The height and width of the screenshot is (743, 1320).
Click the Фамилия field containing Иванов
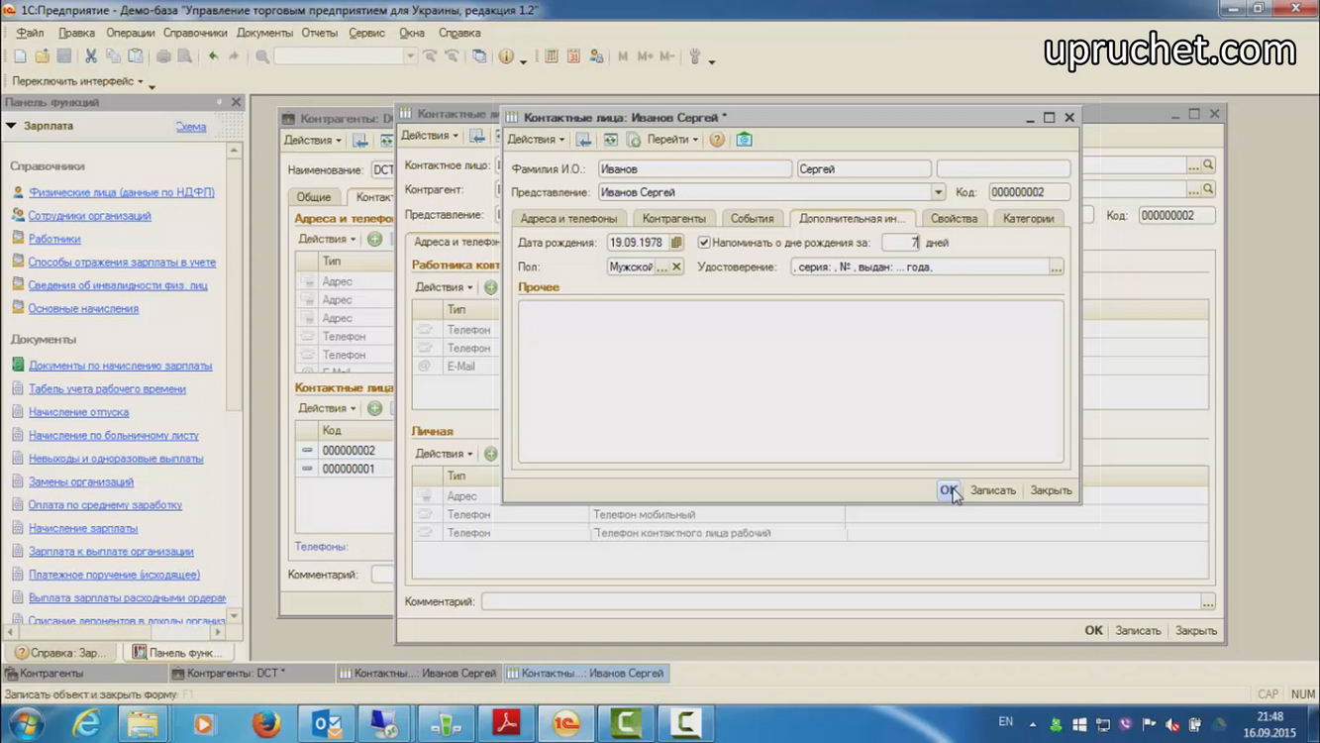point(694,169)
